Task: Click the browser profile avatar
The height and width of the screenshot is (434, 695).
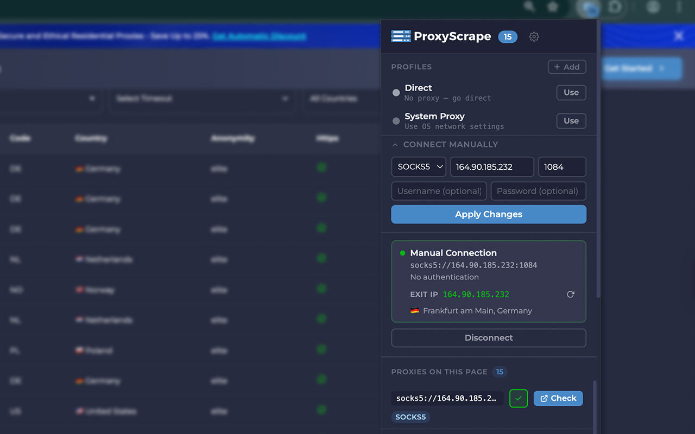Action: pyautogui.click(x=653, y=7)
